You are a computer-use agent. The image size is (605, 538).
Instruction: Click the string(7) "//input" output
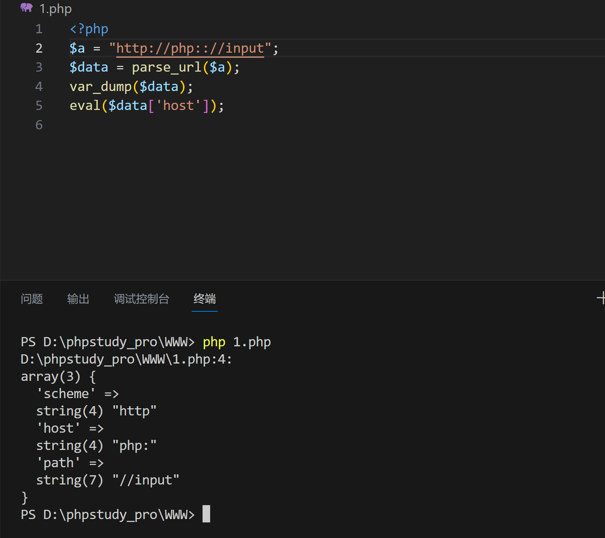pyautogui.click(x=108, y=480)
